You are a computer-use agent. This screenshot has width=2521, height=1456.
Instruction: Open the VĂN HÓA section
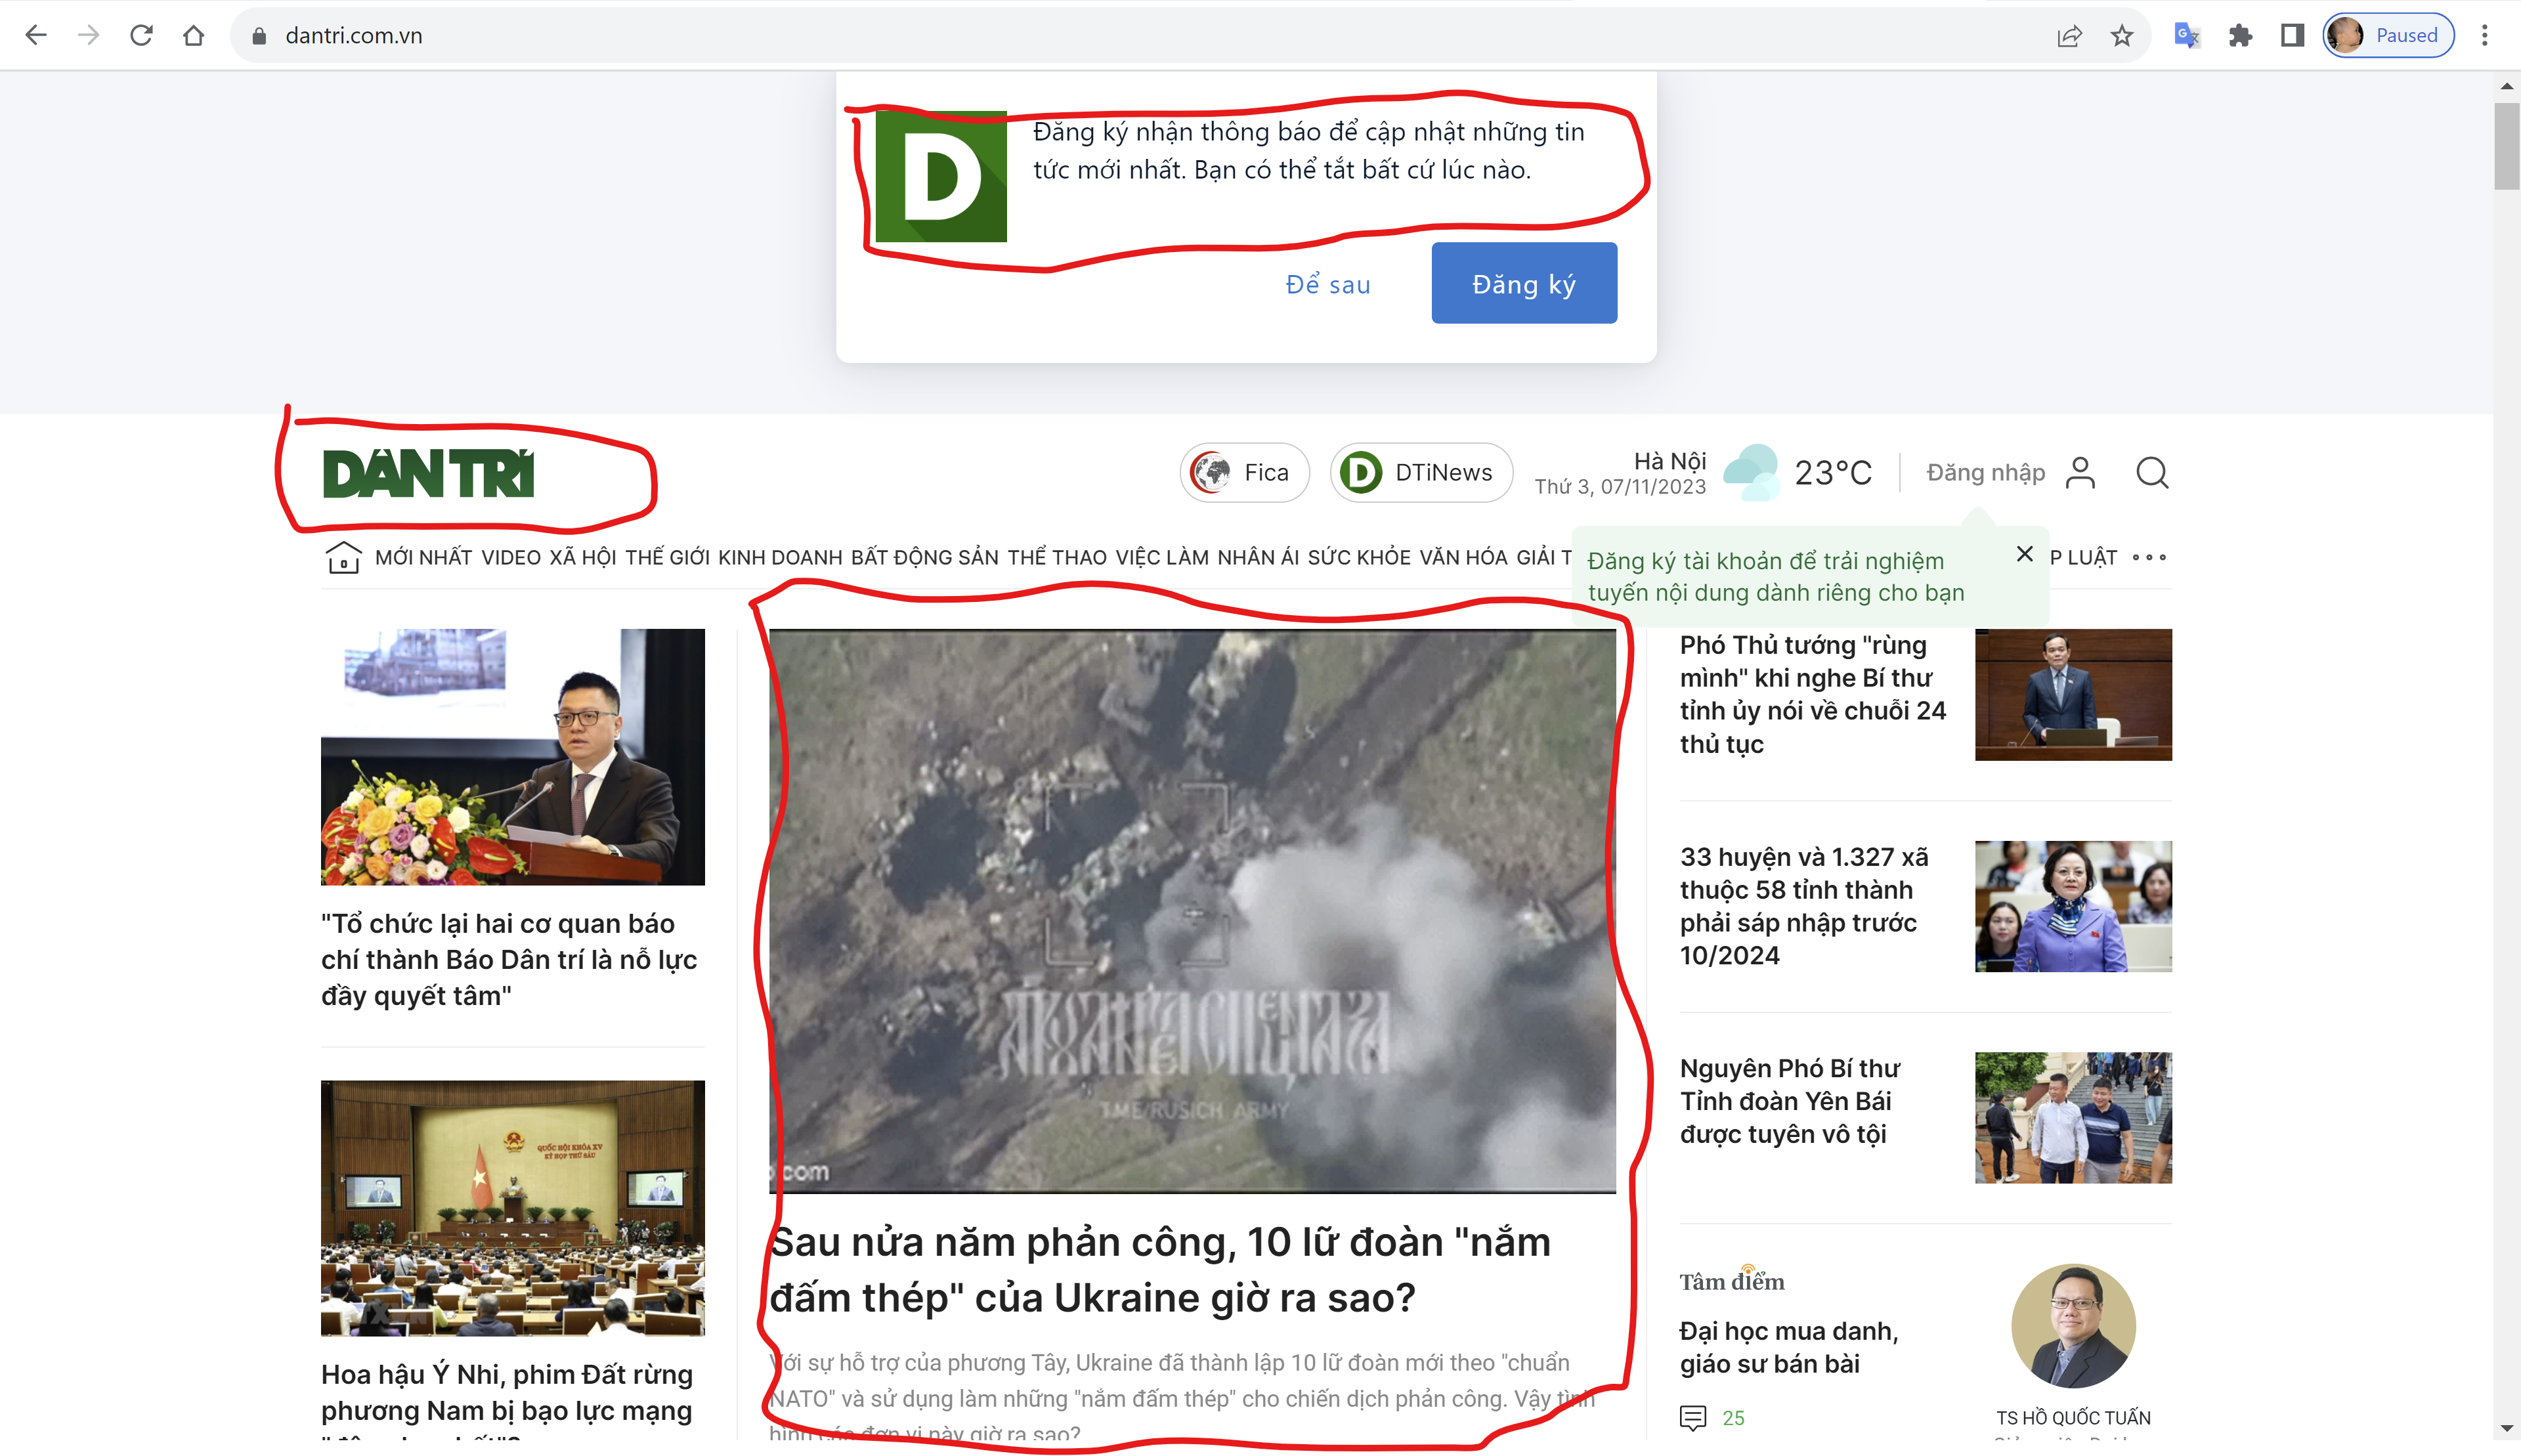(1463, 558)
